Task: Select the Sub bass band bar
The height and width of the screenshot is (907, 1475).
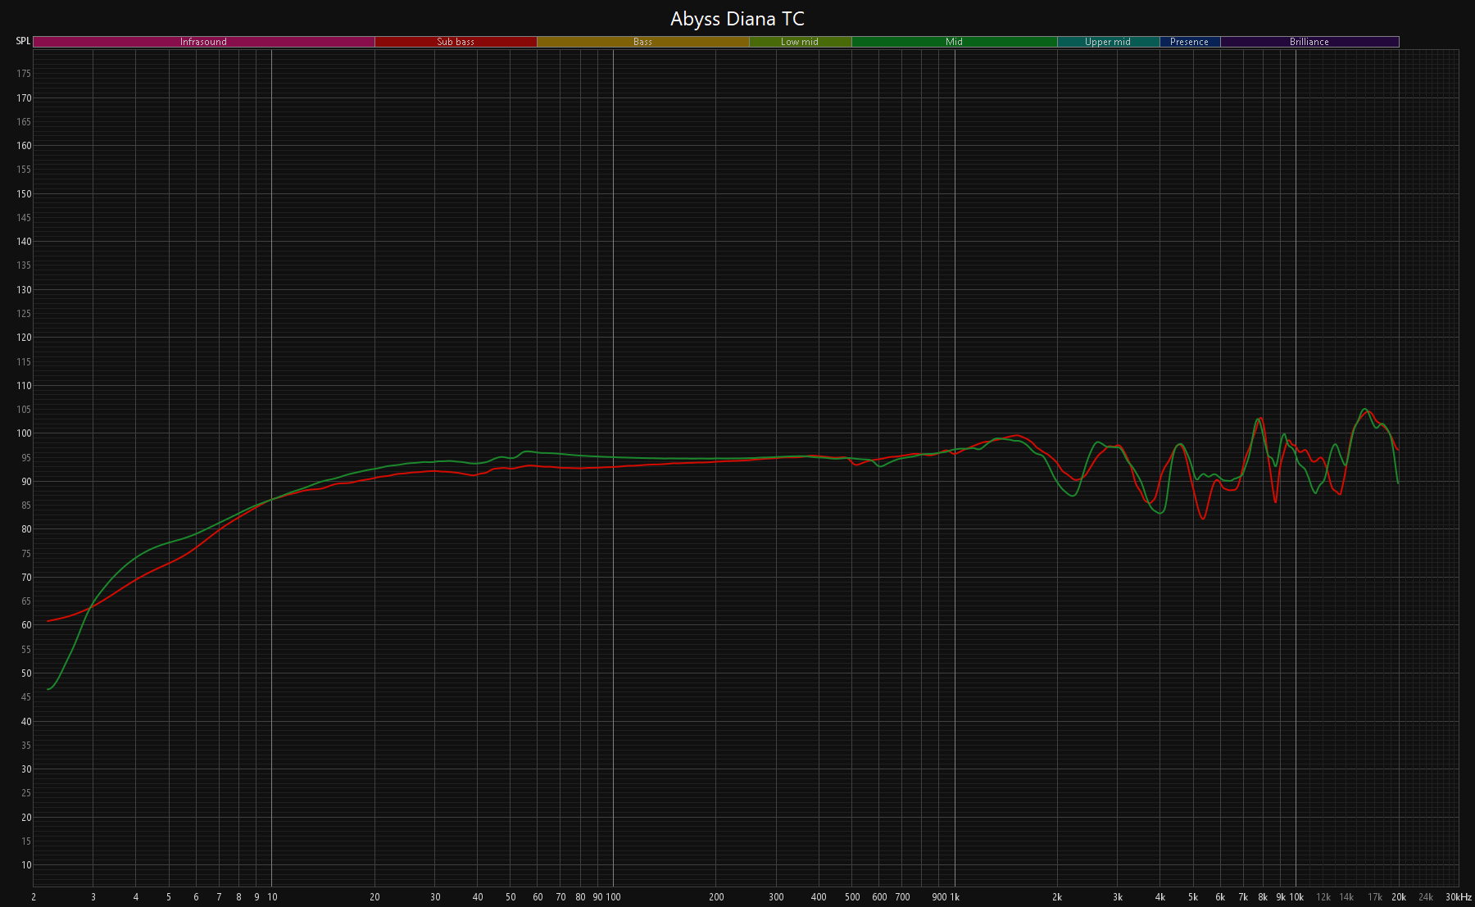Action: tap(456, 42)
